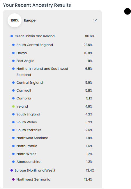Click the Northwest Germanic purple dot
The width and height of the screenshot is (131, 189).
(x=13, y=179)
